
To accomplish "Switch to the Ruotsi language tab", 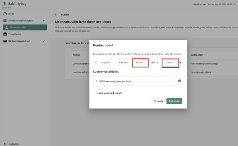I will point(140,63).
